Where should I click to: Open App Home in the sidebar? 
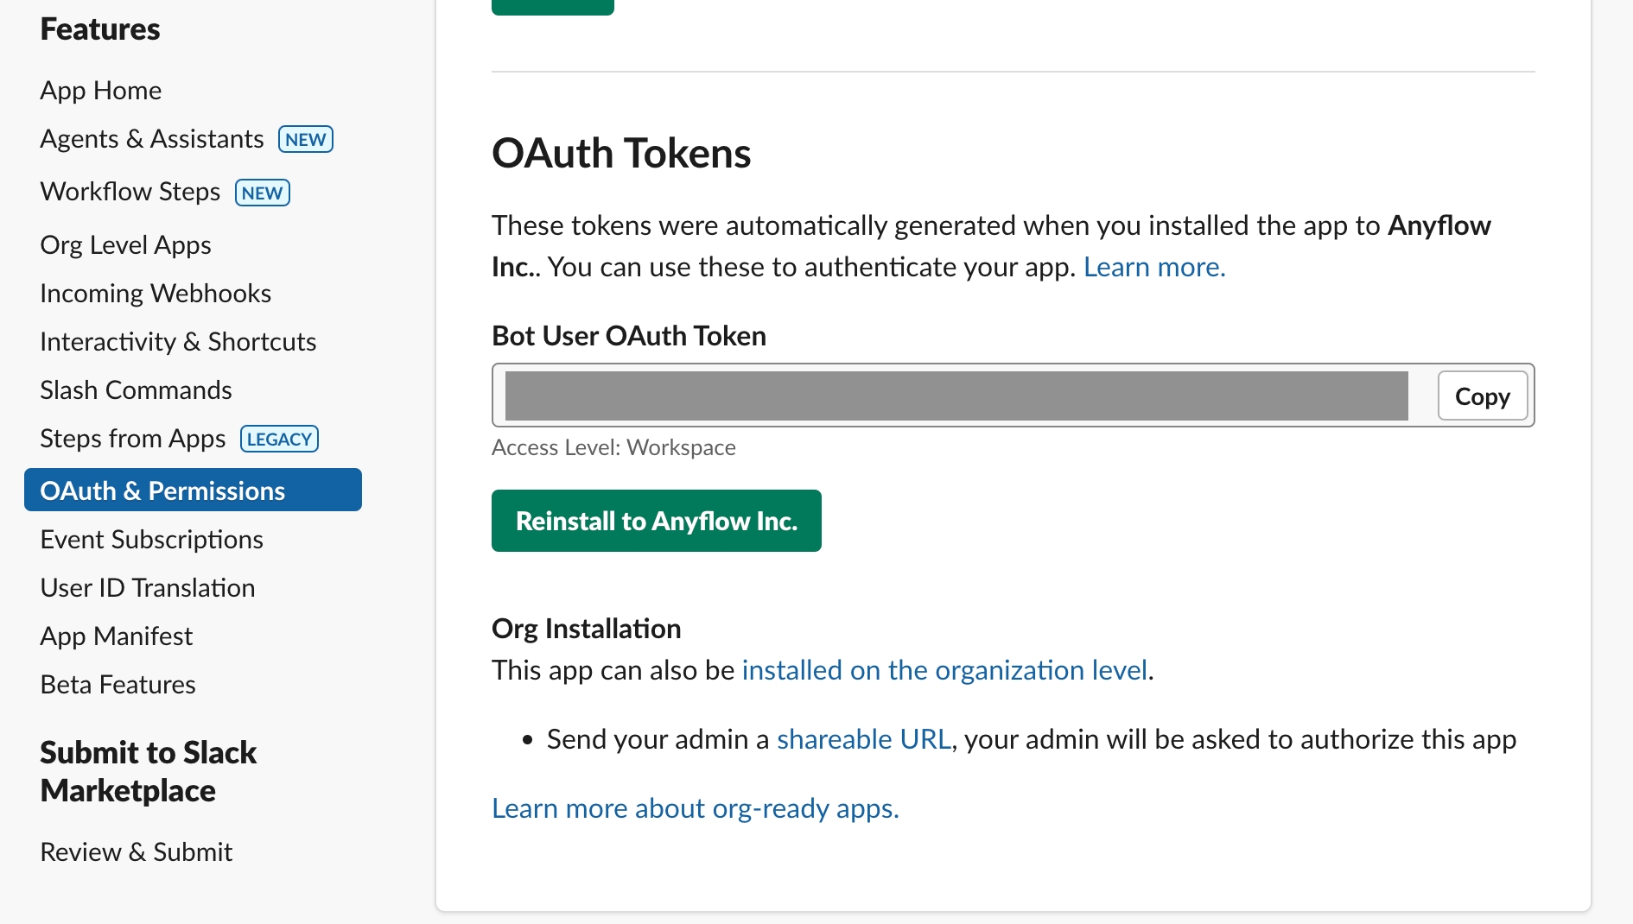[x=100, y=91]
